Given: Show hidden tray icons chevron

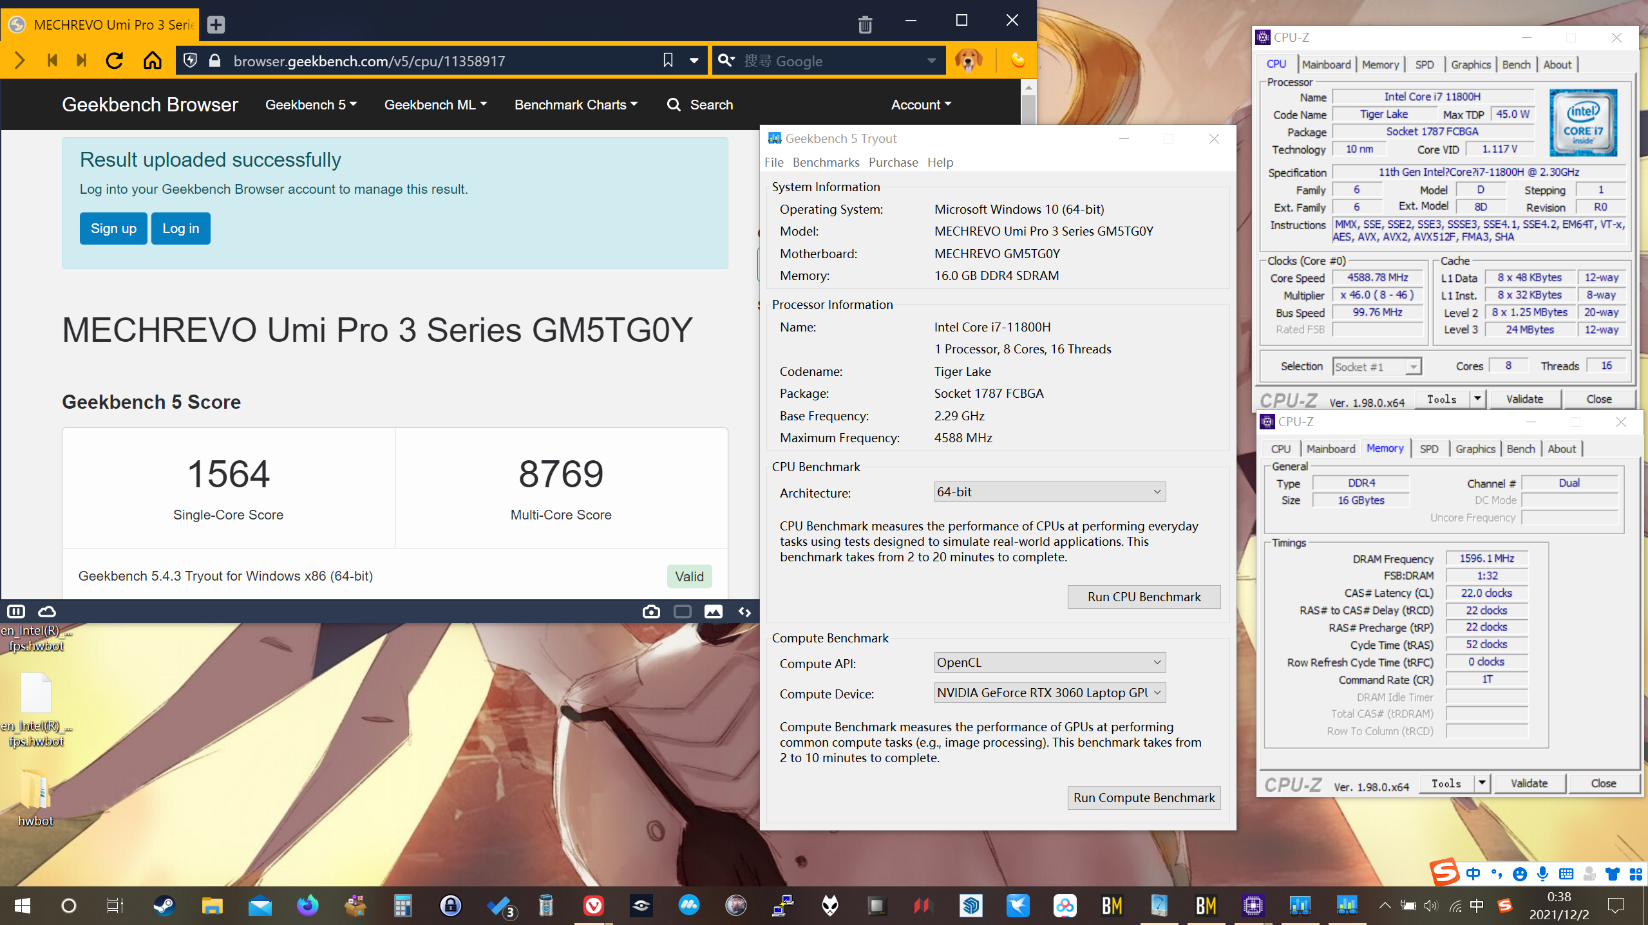Looking at the screenshot, I should 1384,906.
